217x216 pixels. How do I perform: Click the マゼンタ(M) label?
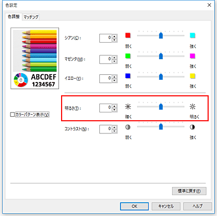coord(75,59)
